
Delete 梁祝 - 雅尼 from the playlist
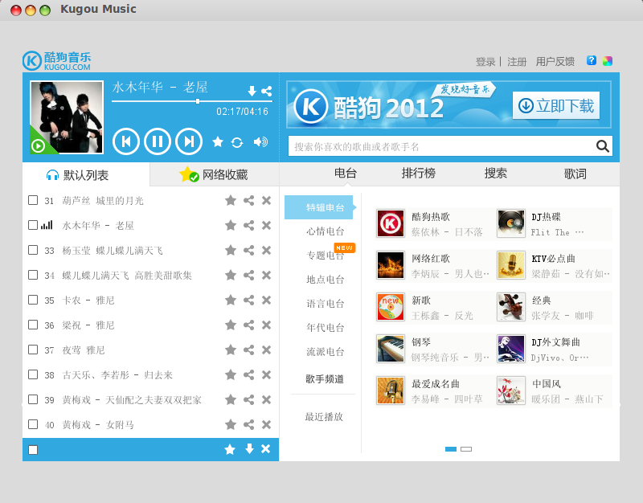pos(267,325)
